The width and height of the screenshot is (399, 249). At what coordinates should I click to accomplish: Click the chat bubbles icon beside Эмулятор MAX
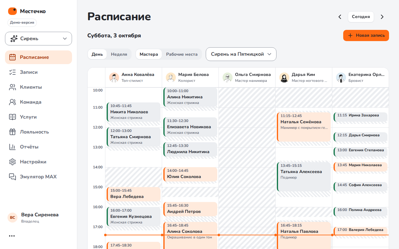pos(12,177)
